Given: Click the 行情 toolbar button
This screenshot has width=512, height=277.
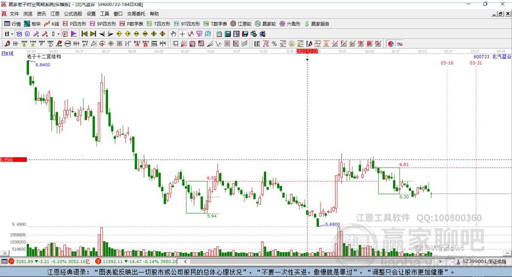Looking at the screenshot, I should click(x=12, y=24).
